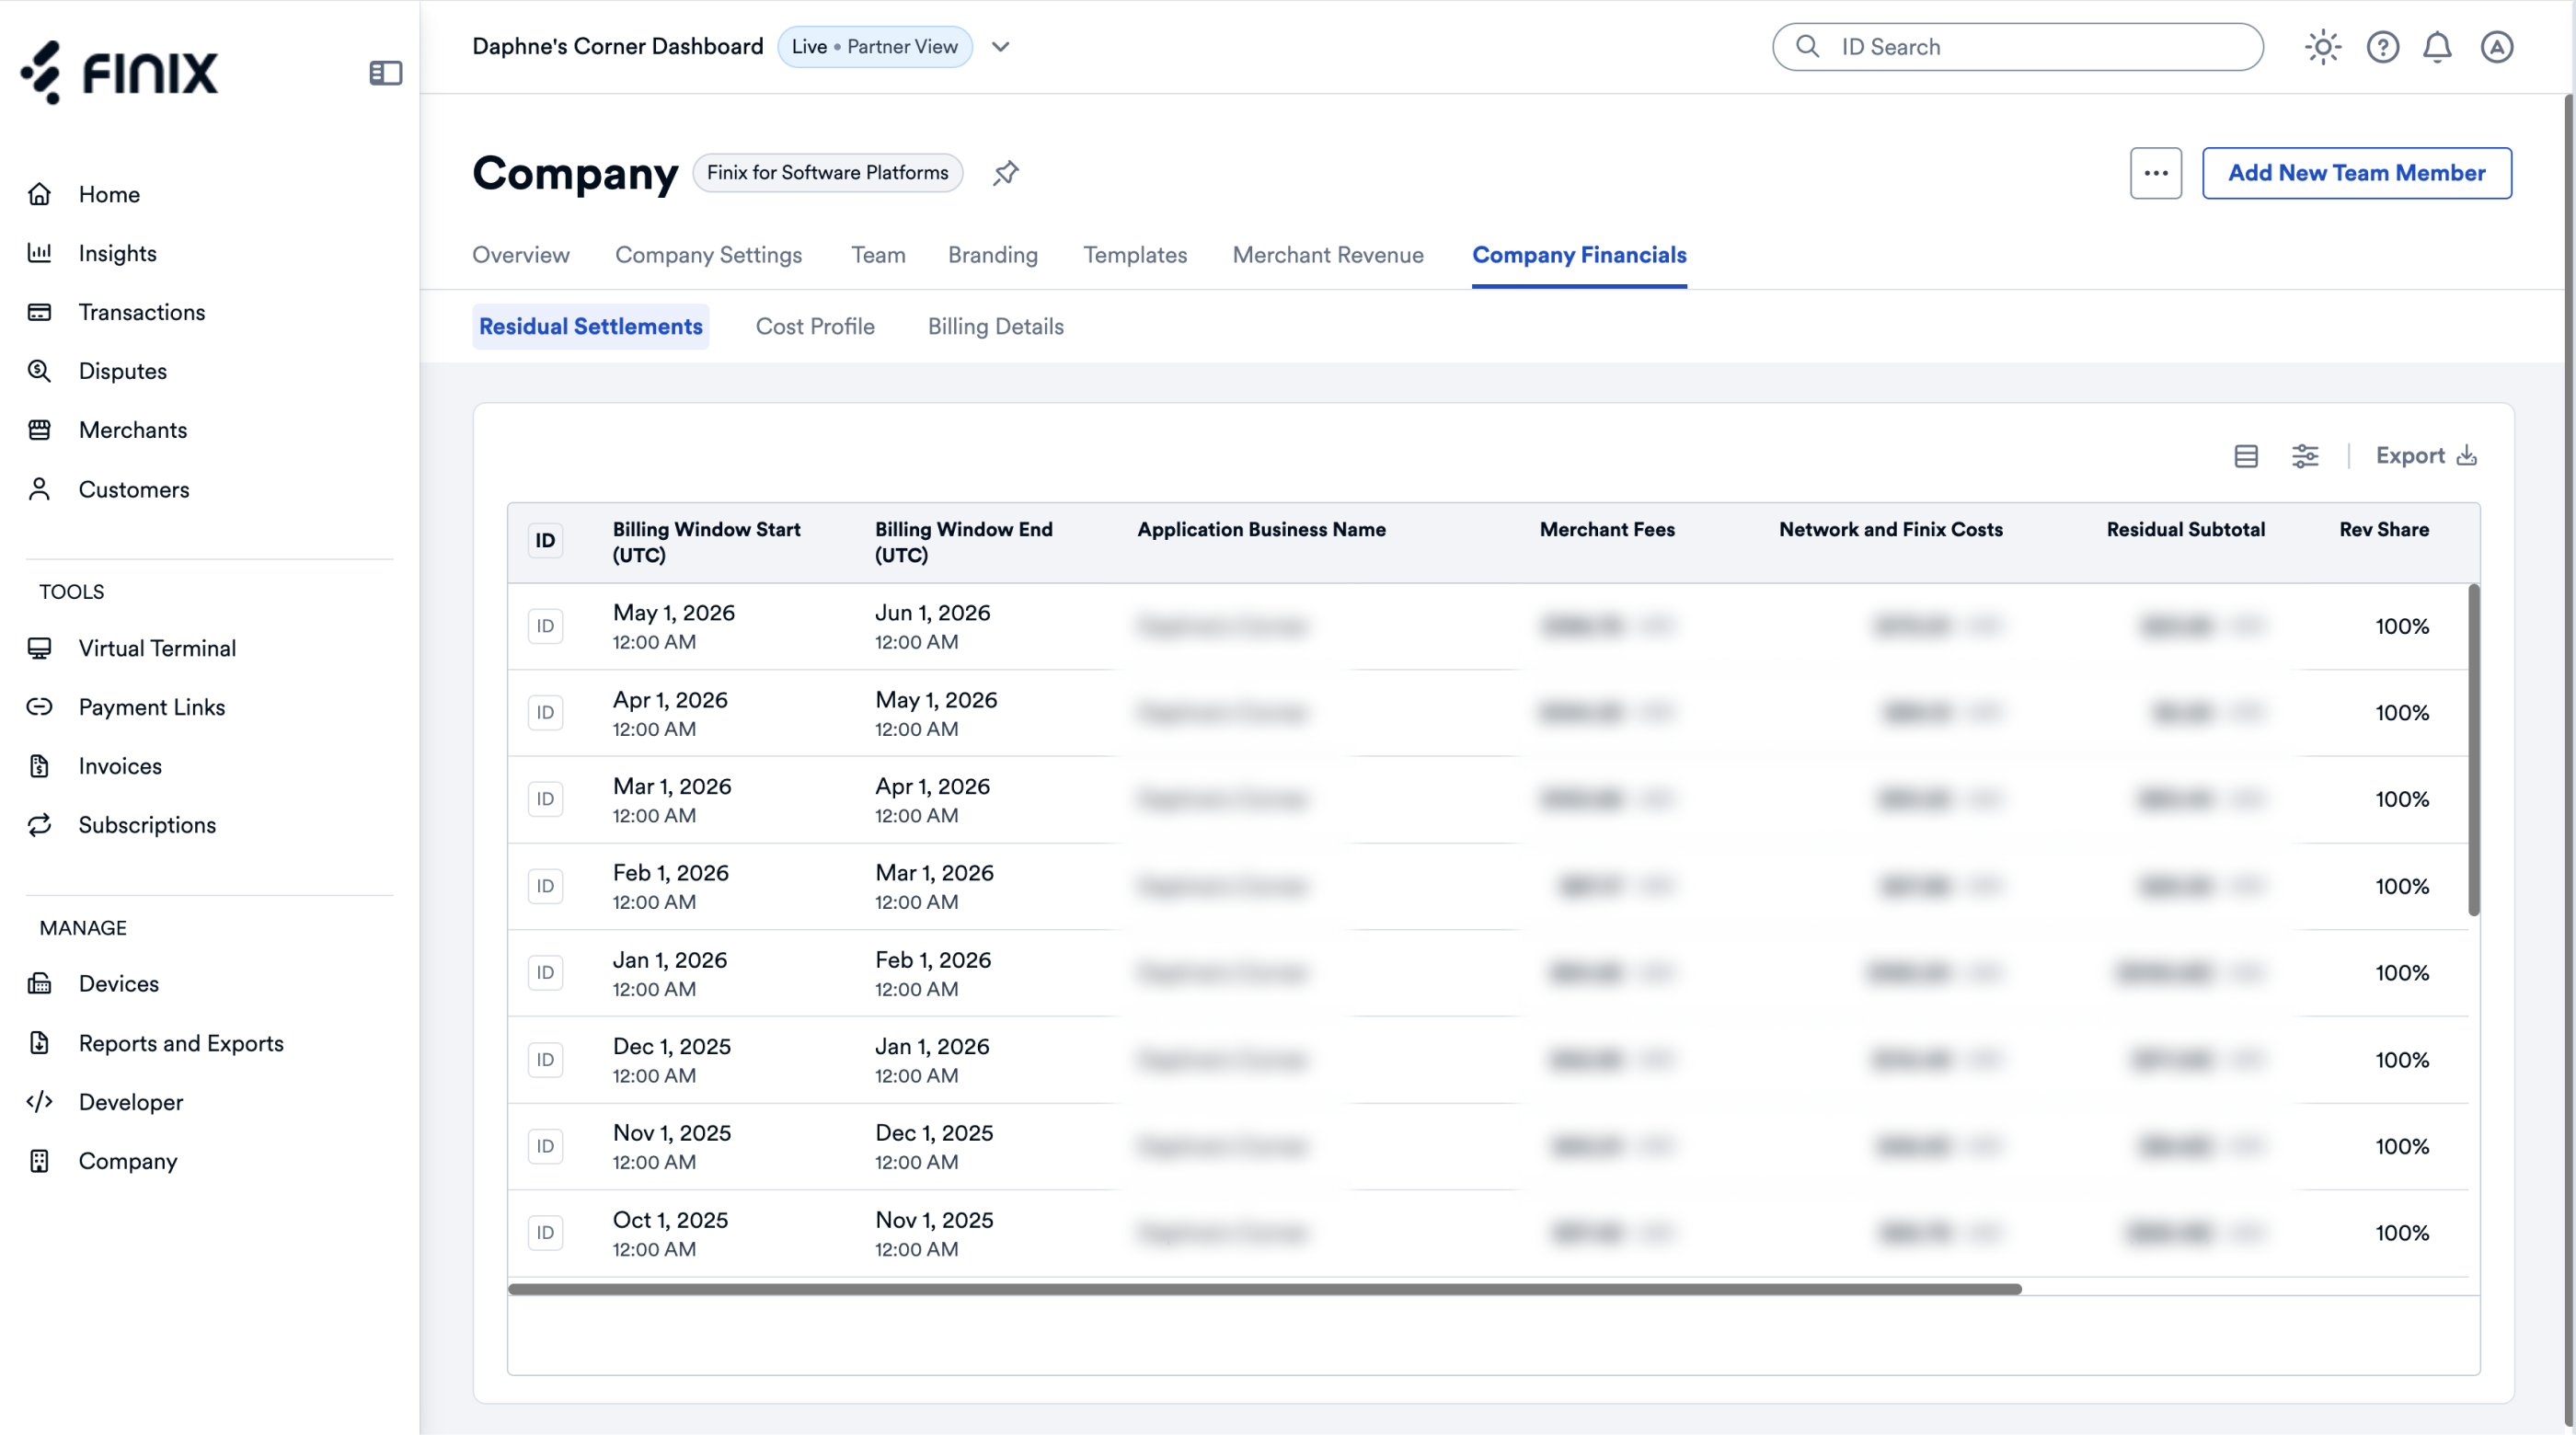Toggle the light/dark theme sun icon
The image size is (2576, 1435).
point(2322,47)
